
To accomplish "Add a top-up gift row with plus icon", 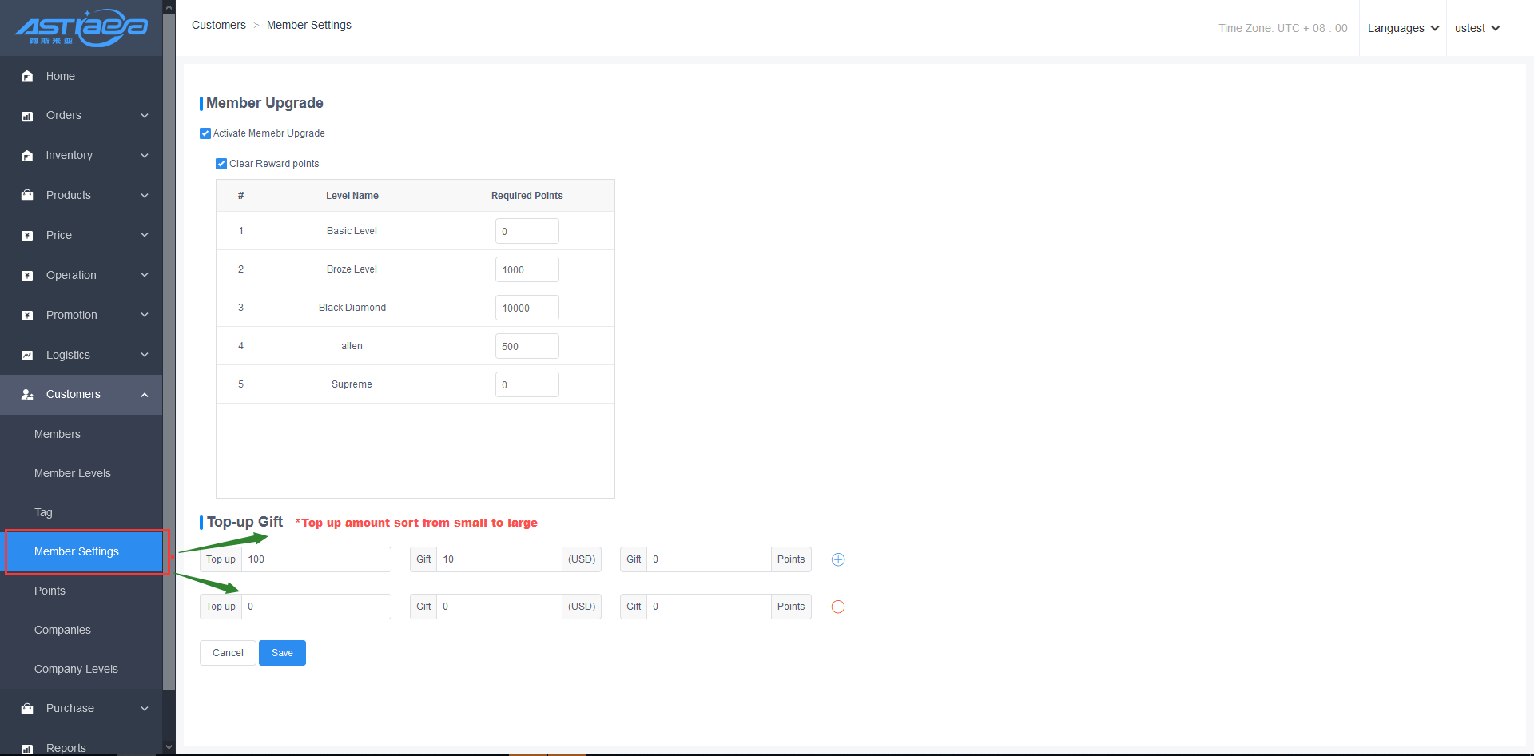I will point(838,559).
